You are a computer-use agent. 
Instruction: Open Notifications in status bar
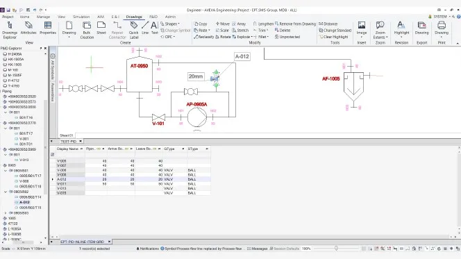coord(147,249)
